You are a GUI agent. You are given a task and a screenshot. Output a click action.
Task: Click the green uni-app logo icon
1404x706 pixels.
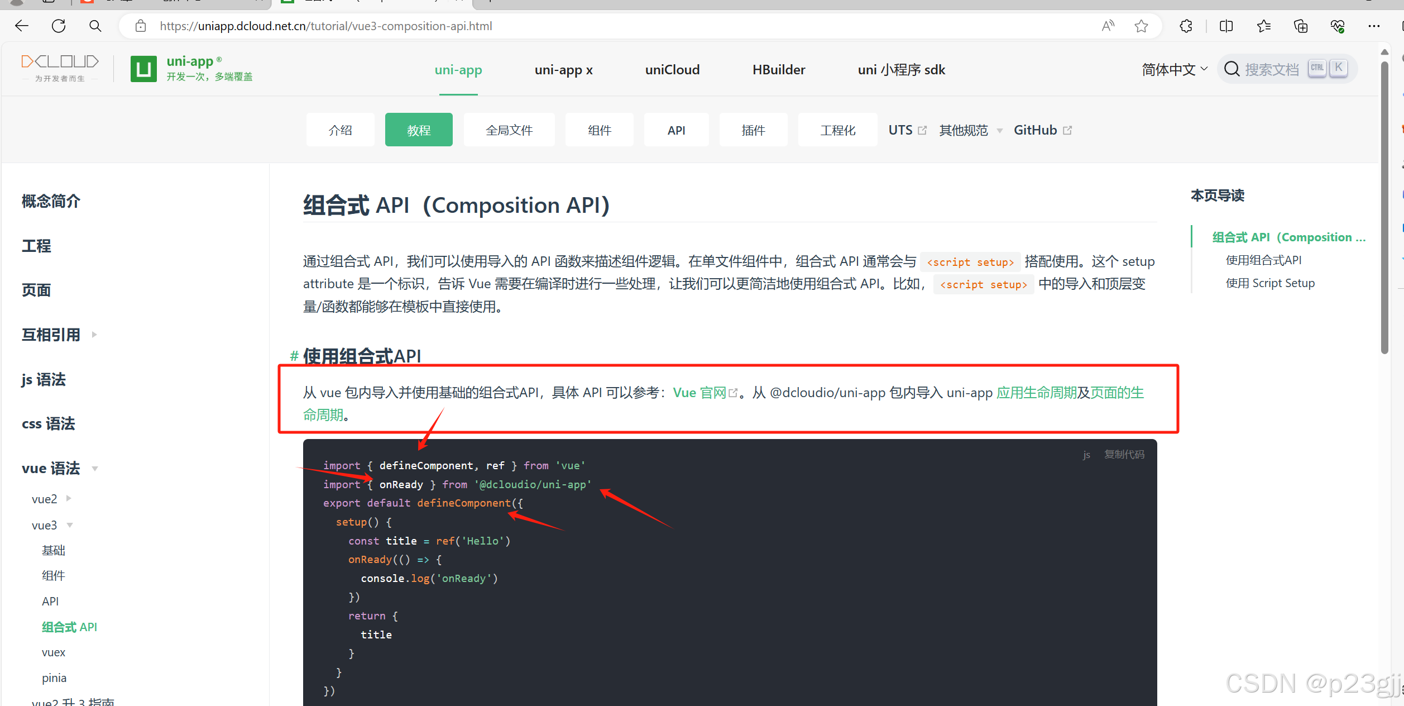coord(143,69)
